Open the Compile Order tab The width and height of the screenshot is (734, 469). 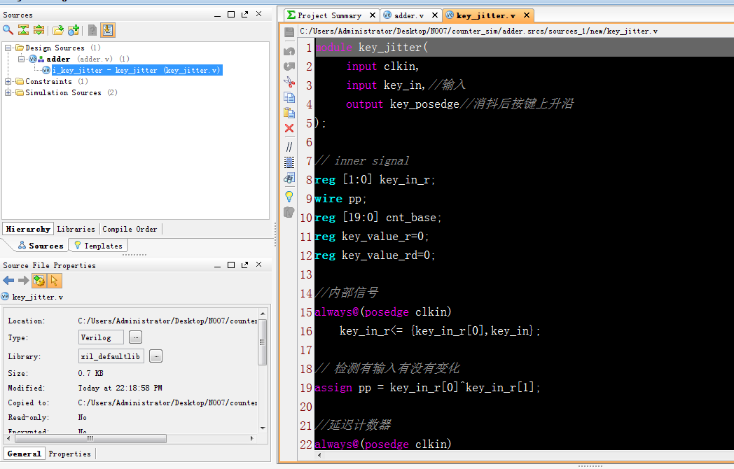pos(130,229)
